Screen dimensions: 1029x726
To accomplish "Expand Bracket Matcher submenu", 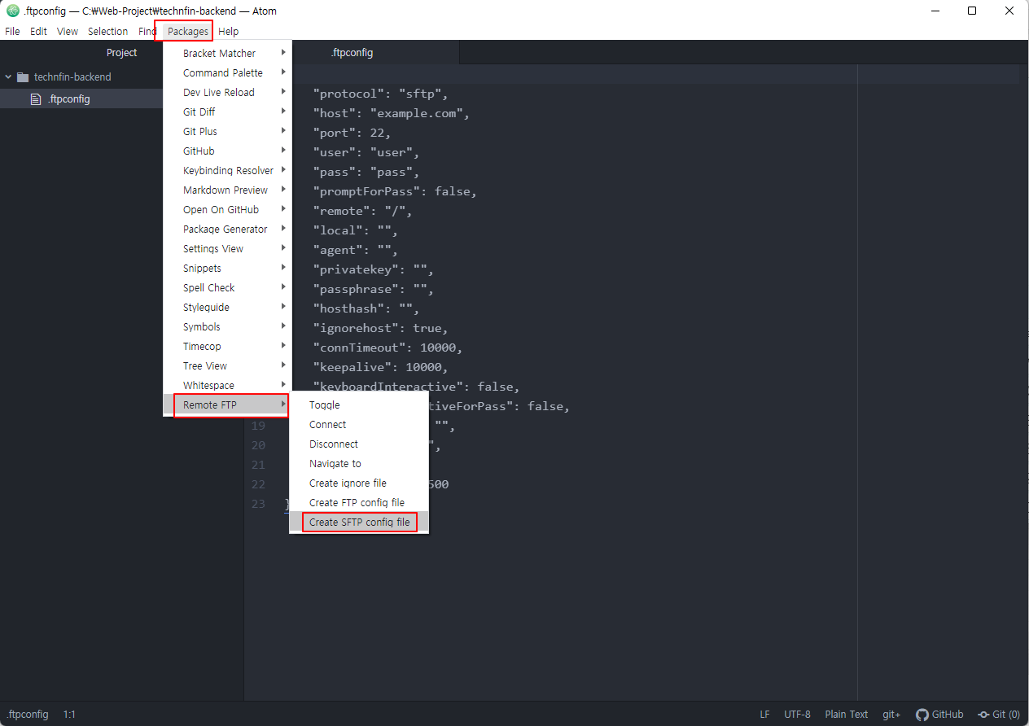I will point(227,53).
